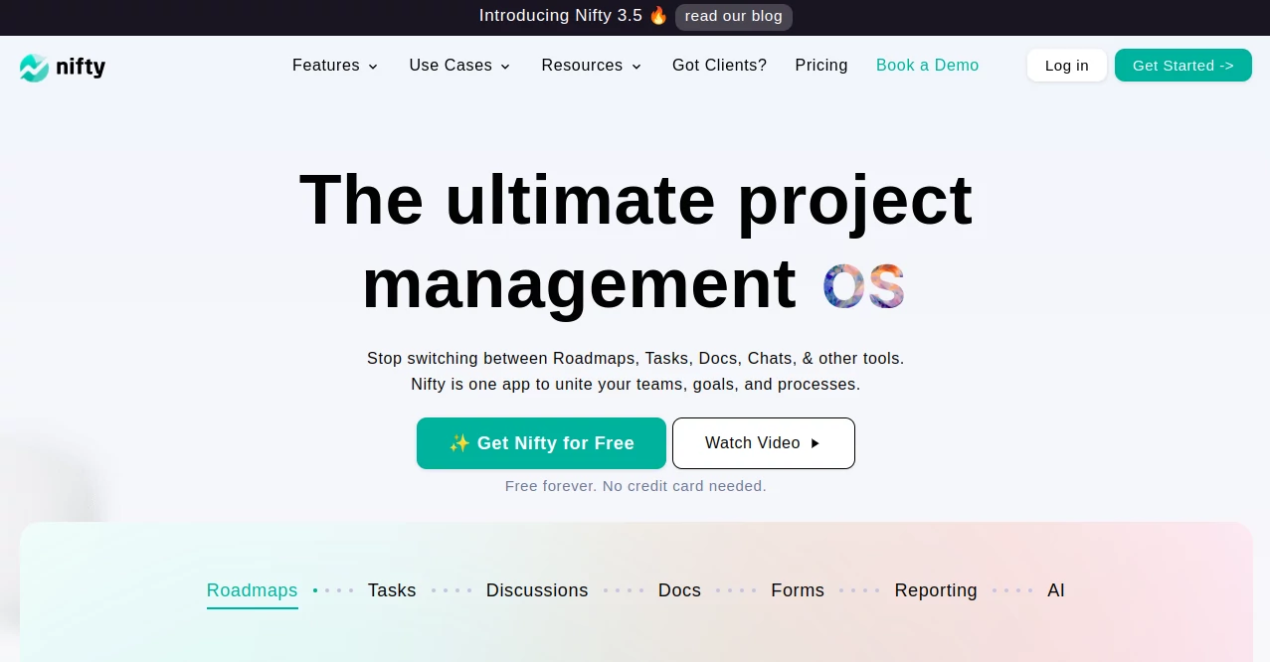Expand the Features dropdown chevron
Image resolution: width=1270 pixels, height=662 pixels.
(373, 67)
